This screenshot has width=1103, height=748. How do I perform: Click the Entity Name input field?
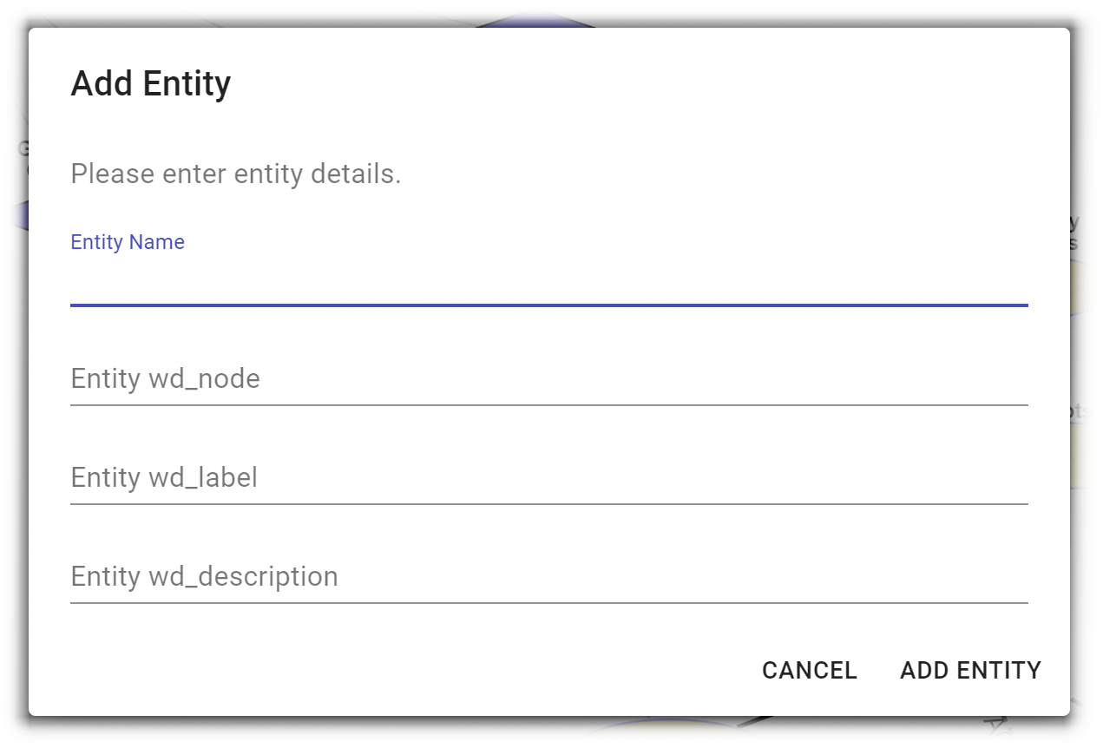[548, 281]
